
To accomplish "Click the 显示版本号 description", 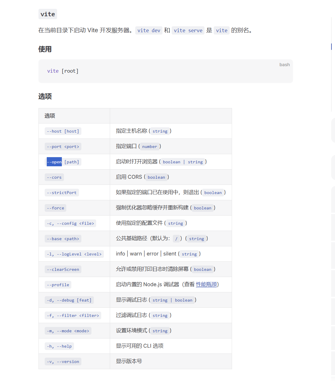I will 129,361.
